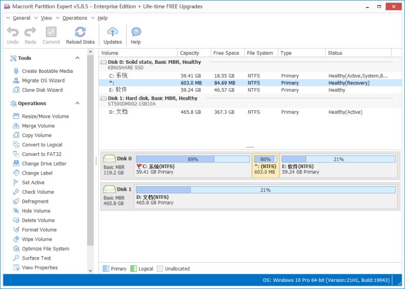The height and width of the screenshot is (289, 405).
Task: Click Defragment in the Operations list
Action: pos(35,201)
